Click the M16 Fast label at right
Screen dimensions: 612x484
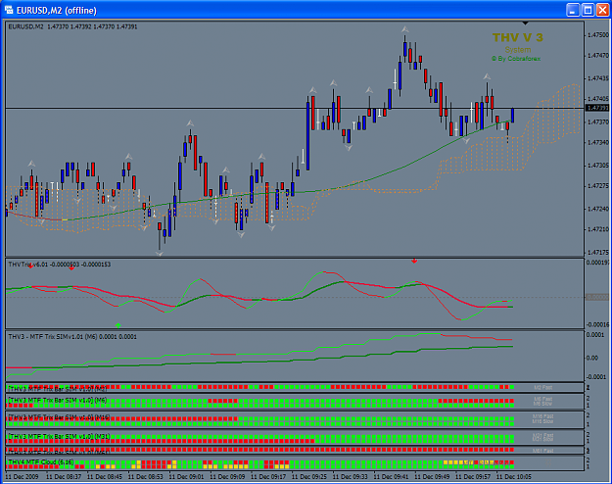542,416
